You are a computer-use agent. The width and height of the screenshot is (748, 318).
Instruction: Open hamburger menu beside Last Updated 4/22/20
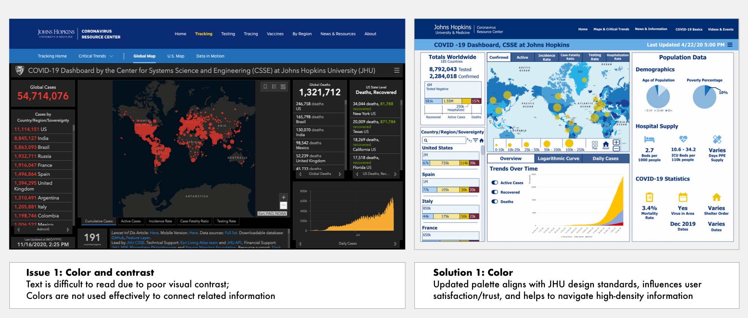[x=730, y=45]
